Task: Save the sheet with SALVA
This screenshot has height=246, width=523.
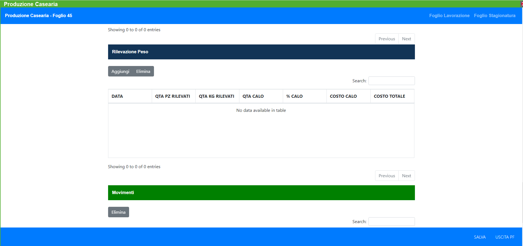Action: (480, 237)
